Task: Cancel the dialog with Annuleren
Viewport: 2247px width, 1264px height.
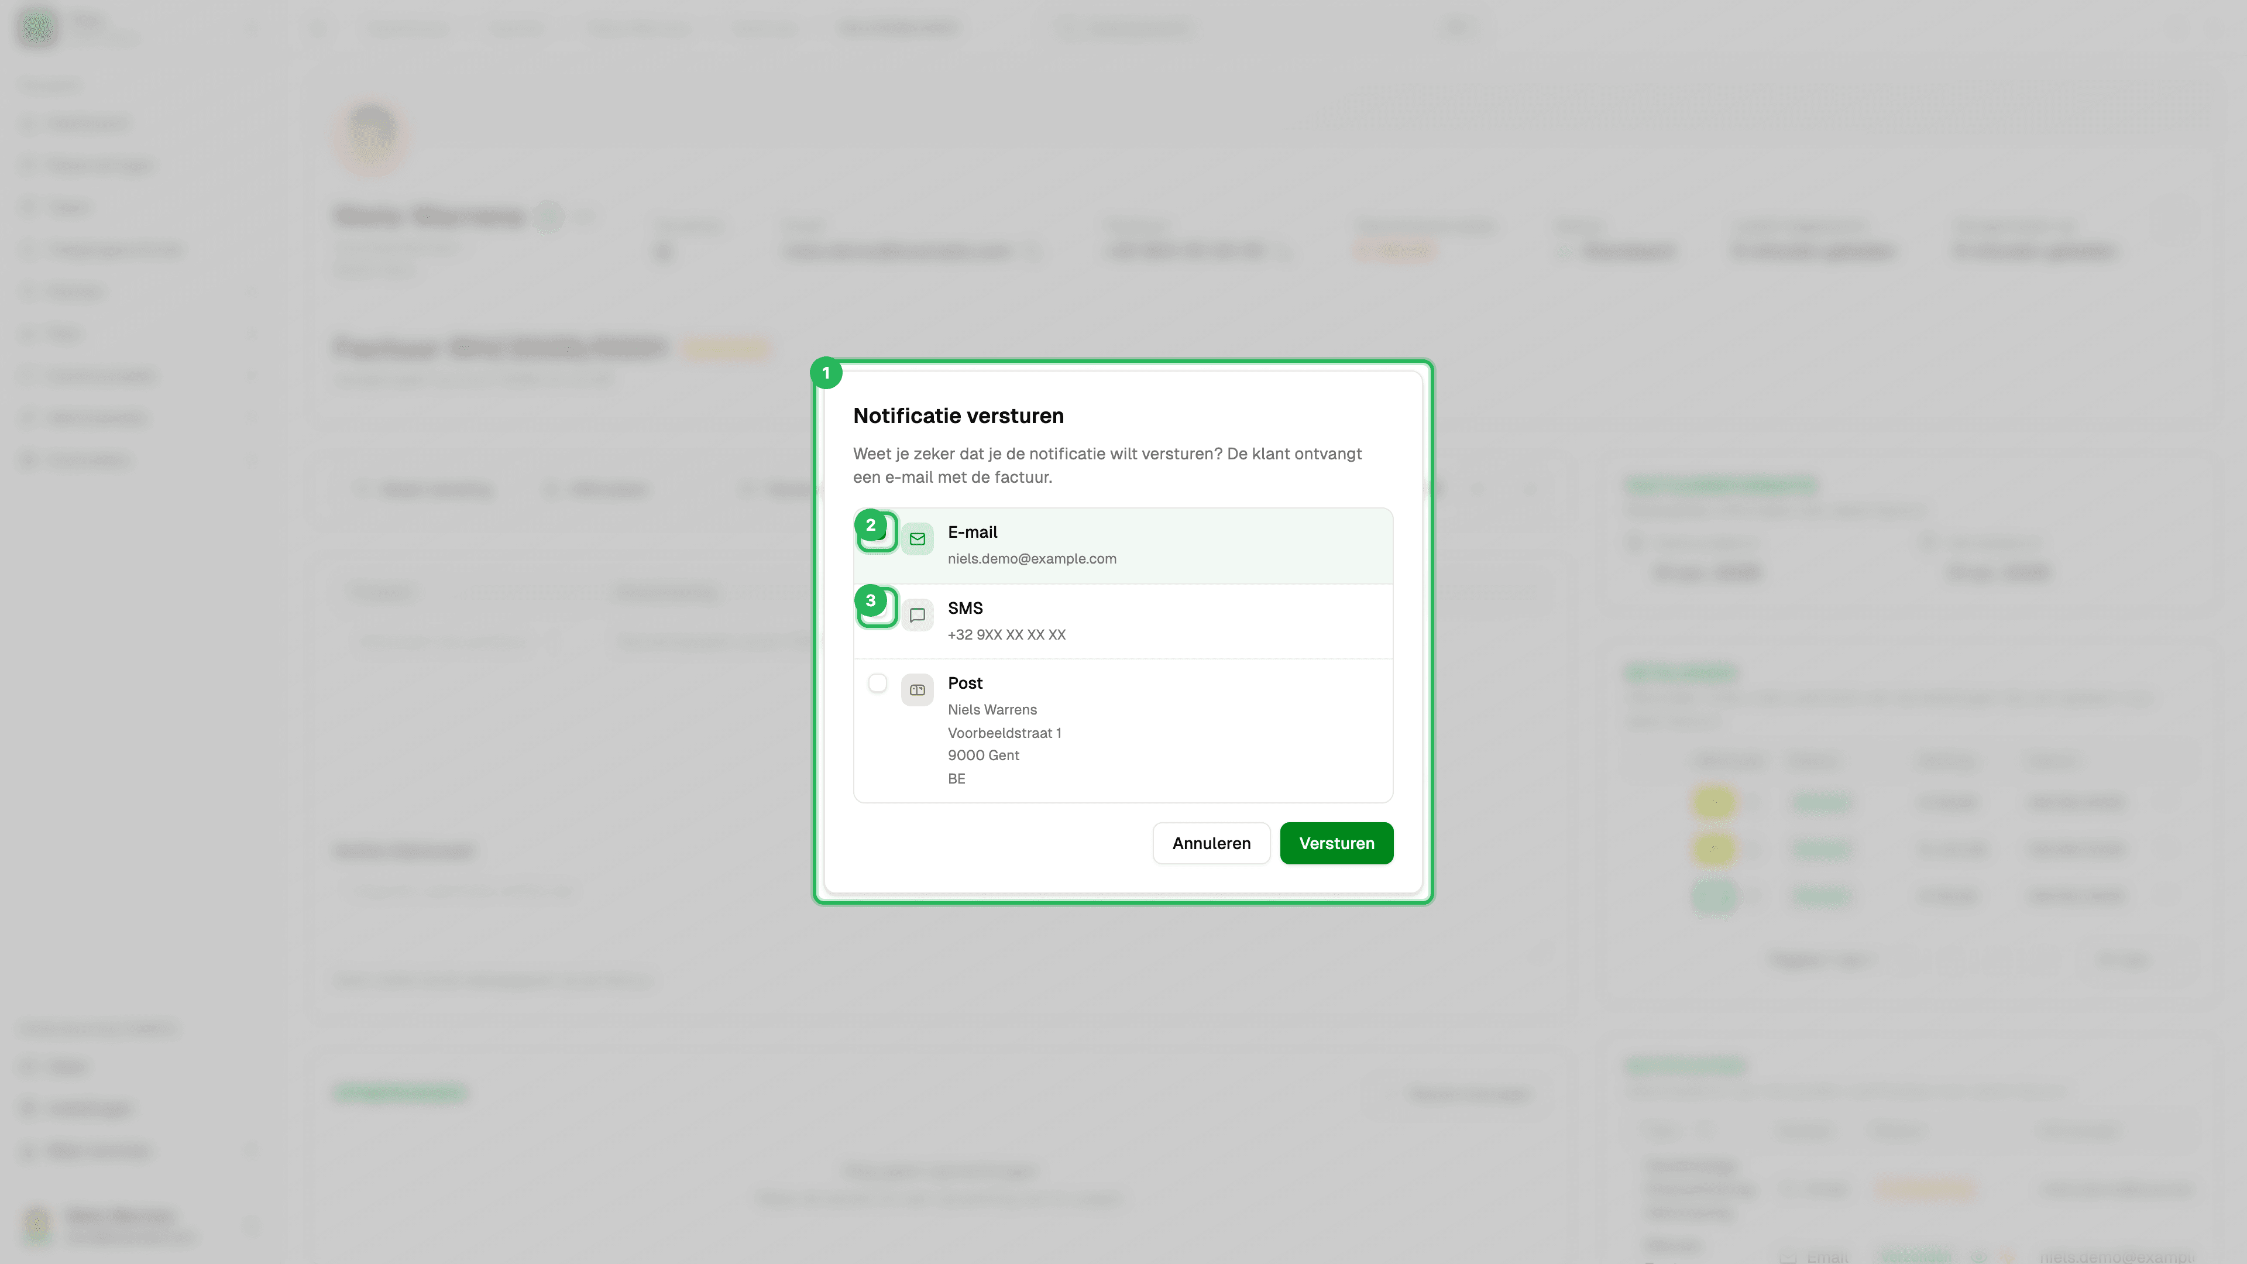Action: coord(1211,843)
